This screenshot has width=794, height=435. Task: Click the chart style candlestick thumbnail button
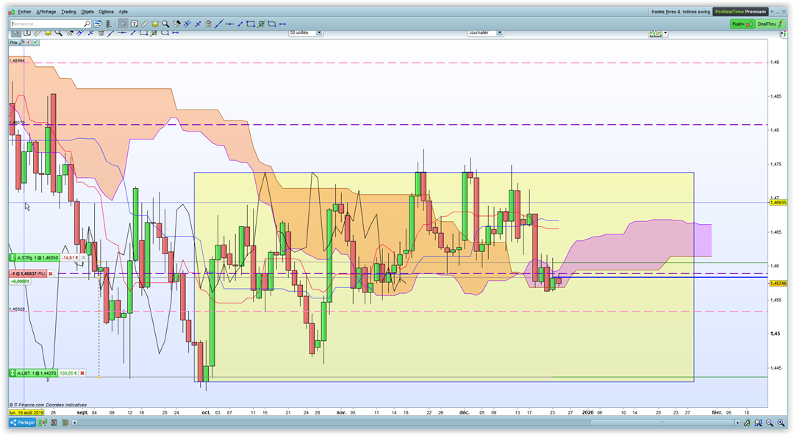656,33
